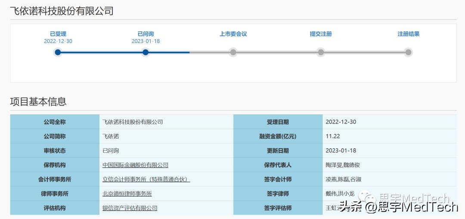This screenshot has width=465, height=219.
Task: Click the 公司全称 header cell
Action: [x=55, y=122]
